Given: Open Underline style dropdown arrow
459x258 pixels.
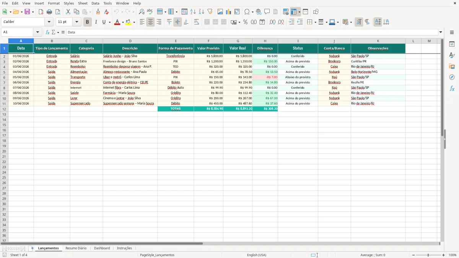Looking at the screenshot, I should [x=109, y=22].
